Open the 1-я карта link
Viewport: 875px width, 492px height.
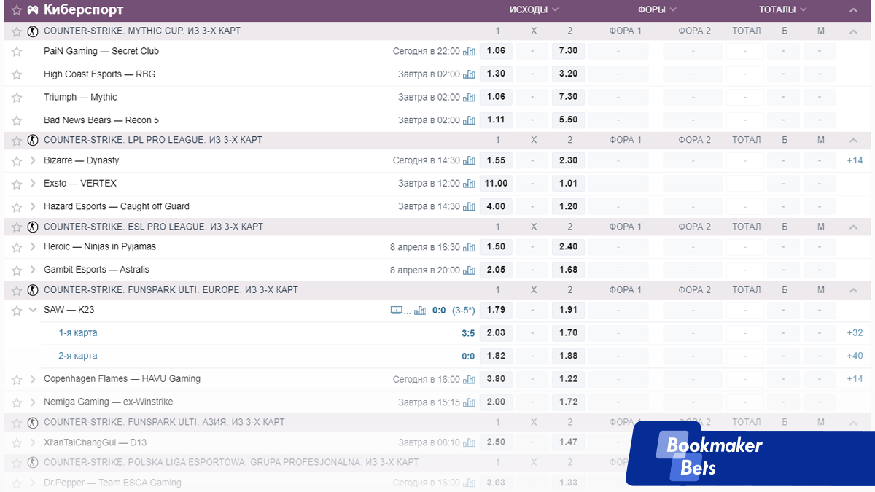78,333
